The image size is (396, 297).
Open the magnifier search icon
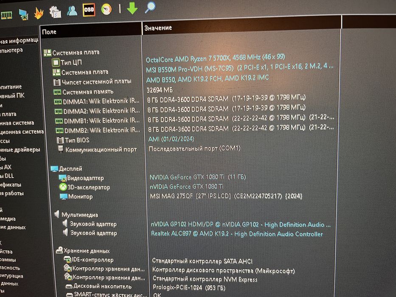coord(150,7)
